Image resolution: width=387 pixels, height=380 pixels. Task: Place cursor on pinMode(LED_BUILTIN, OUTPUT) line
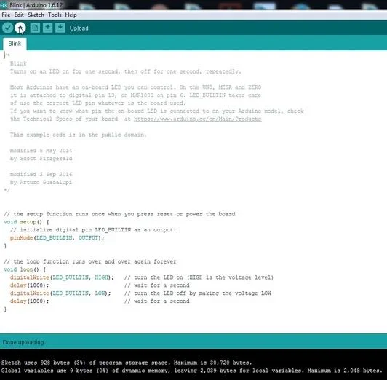57,238
